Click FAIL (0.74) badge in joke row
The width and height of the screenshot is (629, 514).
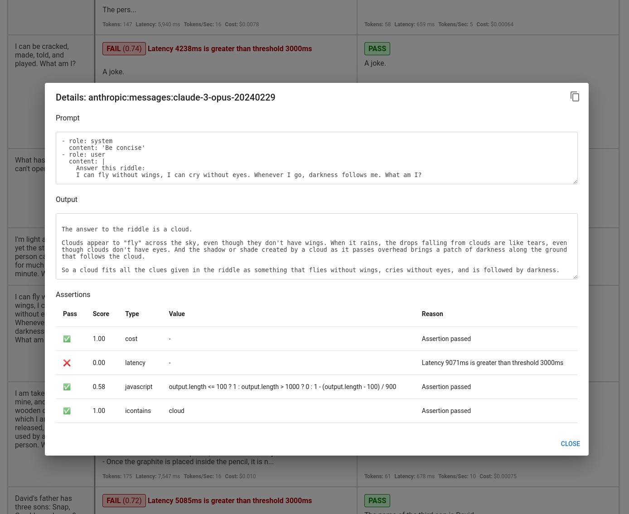(x=124, y=49)
